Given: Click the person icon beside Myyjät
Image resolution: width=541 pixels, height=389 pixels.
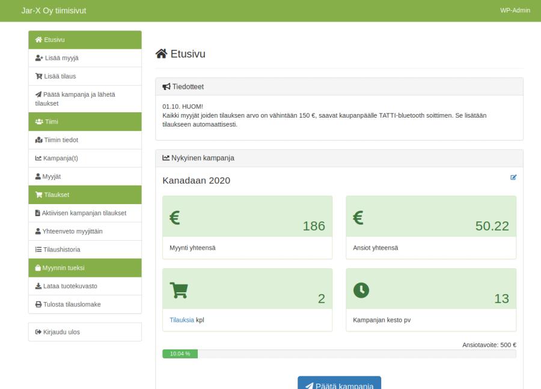Looking at the screenshot, I should (x=38, y=176).
